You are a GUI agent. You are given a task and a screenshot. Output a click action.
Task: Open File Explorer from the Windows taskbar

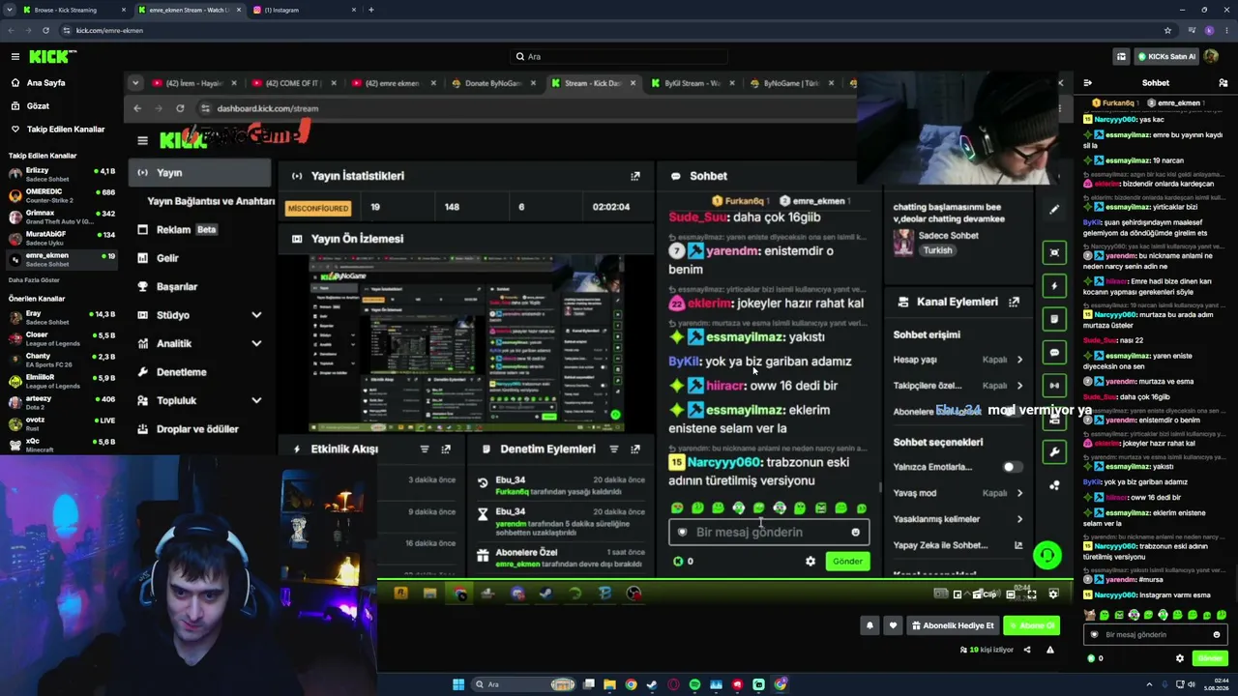coord(609,684)
